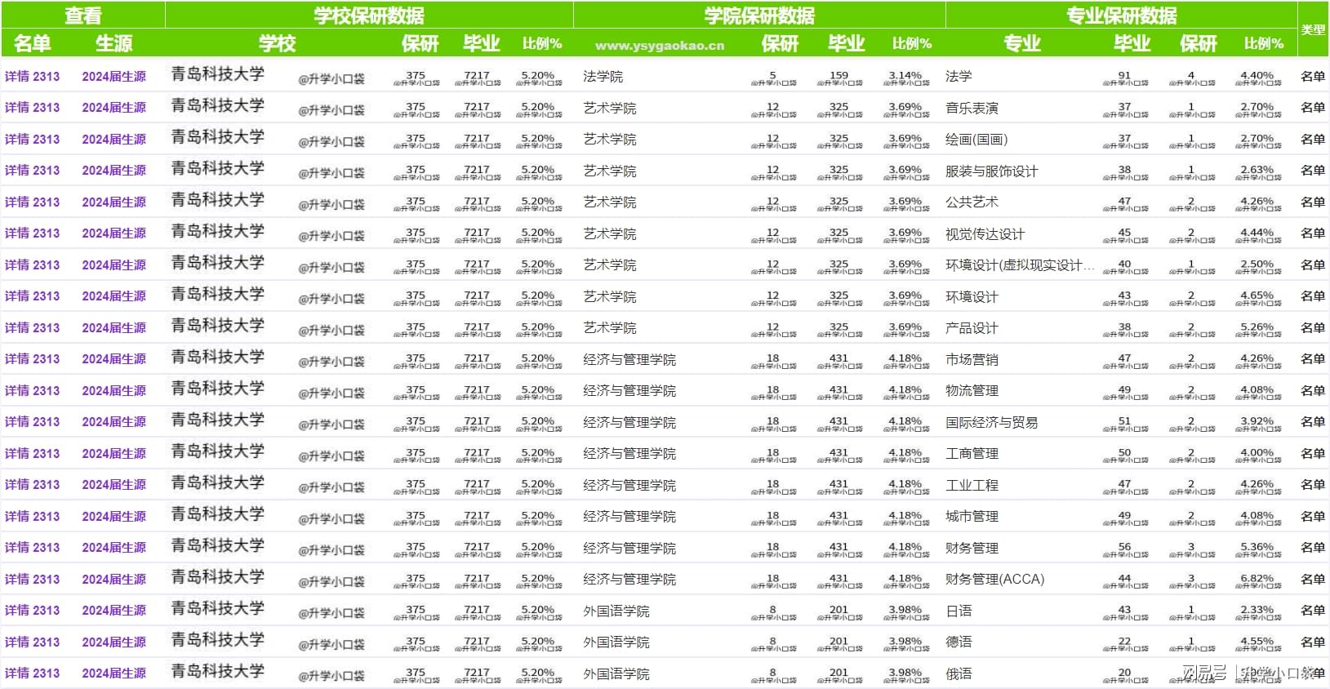1330x689 pixels.
Task: Select the 2.50% ratio value
Action: coord(1257,264)
